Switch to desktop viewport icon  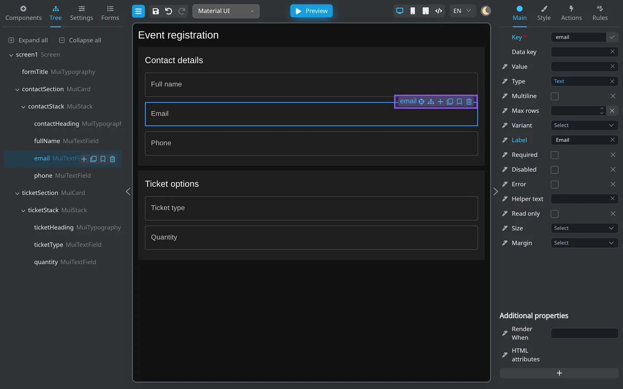point(400,11)
